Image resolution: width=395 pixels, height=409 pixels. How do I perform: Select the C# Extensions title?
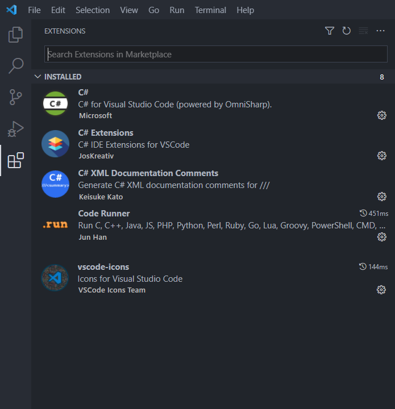106,133
